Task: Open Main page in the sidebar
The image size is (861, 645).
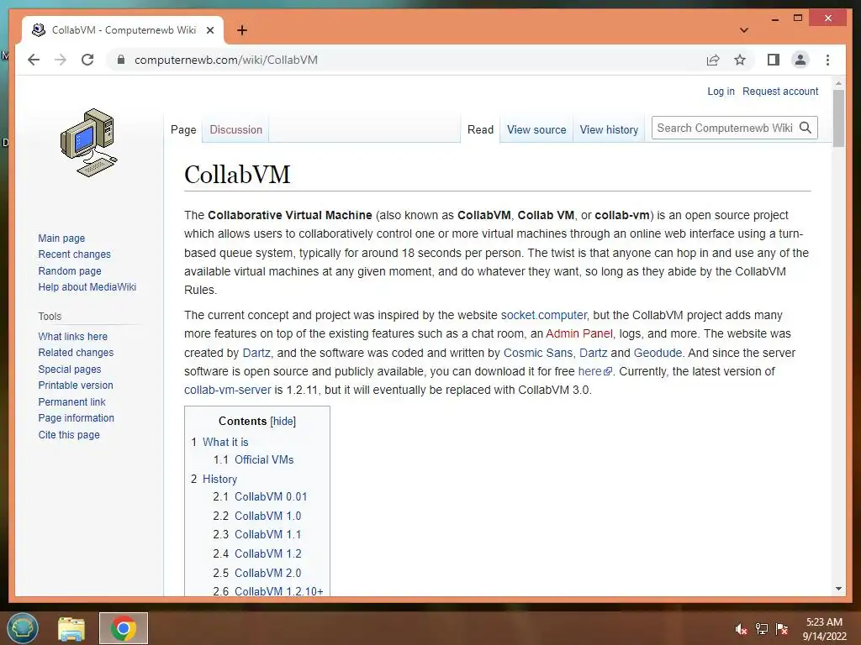Action: point(61,238)
